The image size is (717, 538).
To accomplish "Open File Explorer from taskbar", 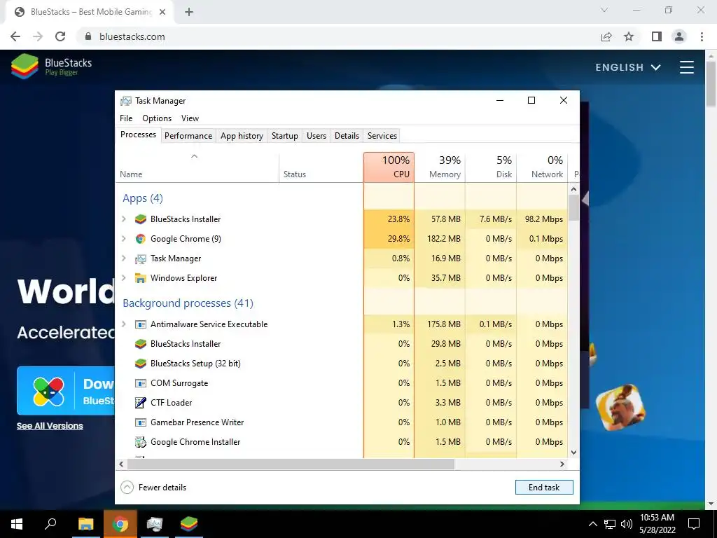I will point(85,524).
